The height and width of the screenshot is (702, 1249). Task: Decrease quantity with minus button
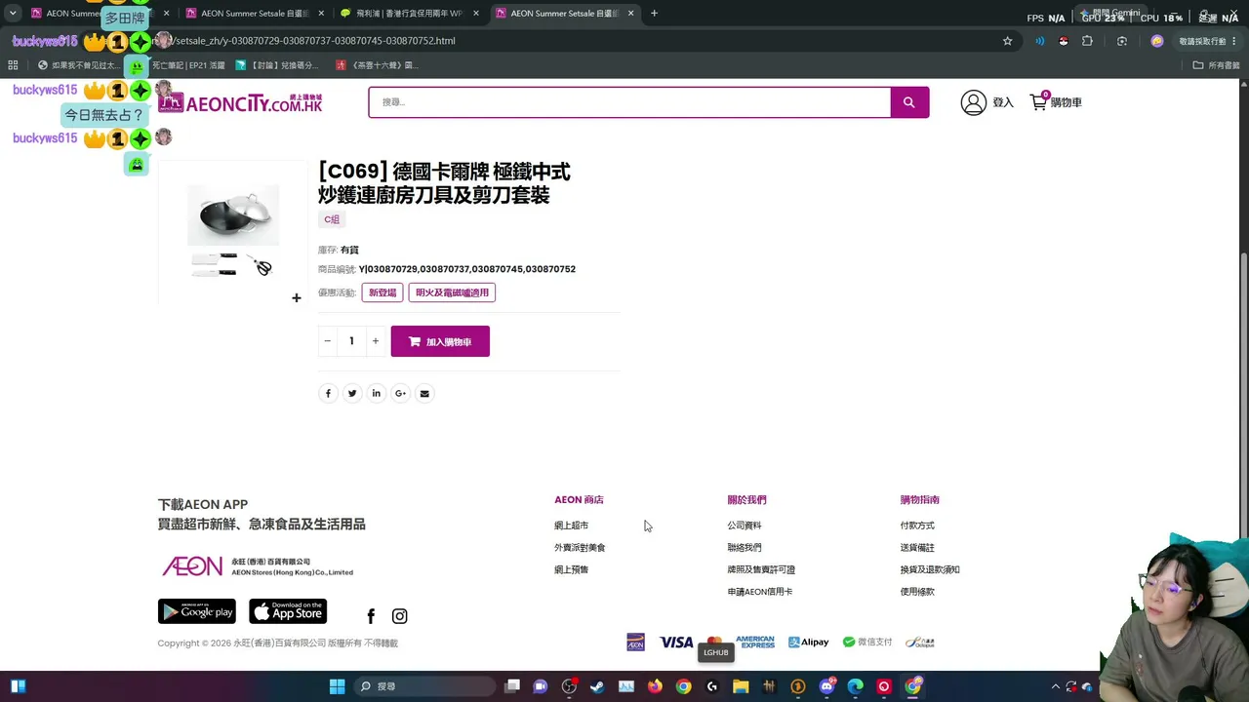tap(327, 341)
